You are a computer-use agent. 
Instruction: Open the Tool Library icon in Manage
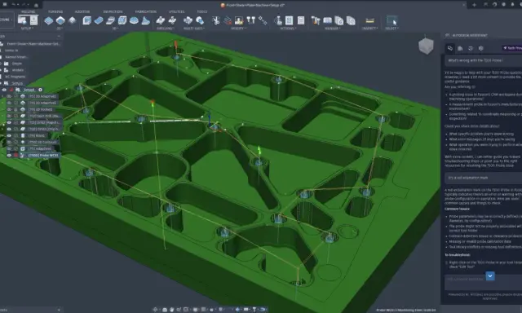316,20
